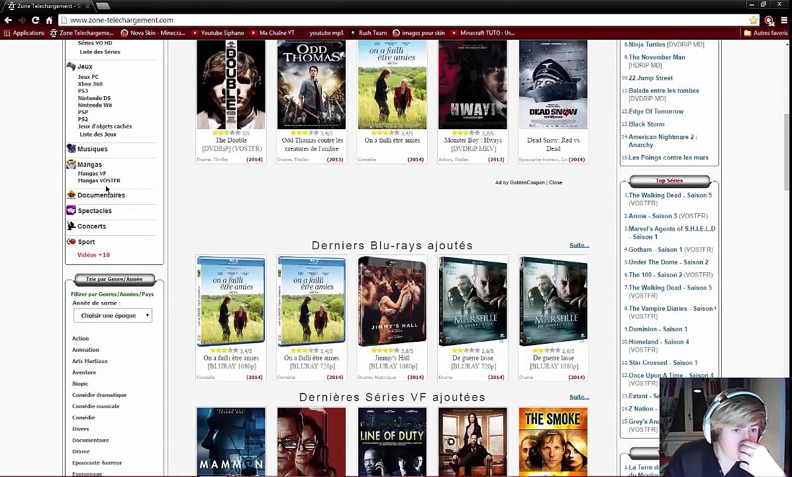The image size is (792, 477).
Task: Click the page vertical scrollbar thumb
Action: 787,152
